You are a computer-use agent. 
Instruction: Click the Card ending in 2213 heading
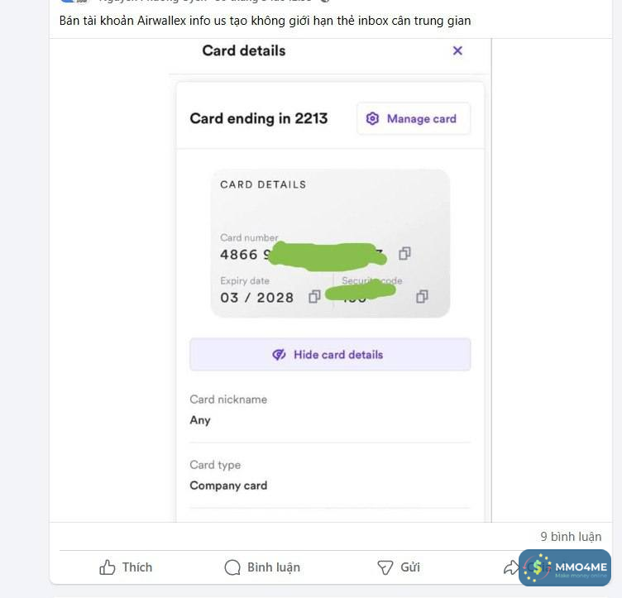[258, 118]
